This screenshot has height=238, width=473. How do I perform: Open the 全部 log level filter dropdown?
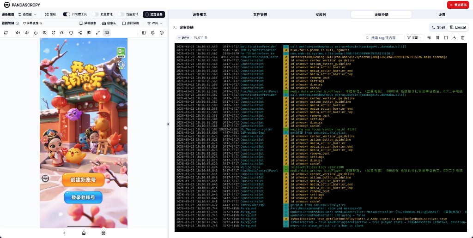pyautogui.click(x=414, y=38)
